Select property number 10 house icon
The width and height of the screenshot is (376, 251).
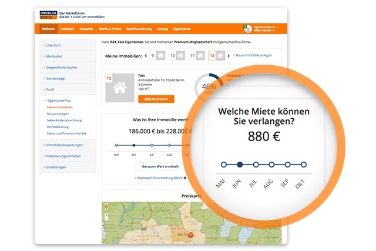pos(182,56)
